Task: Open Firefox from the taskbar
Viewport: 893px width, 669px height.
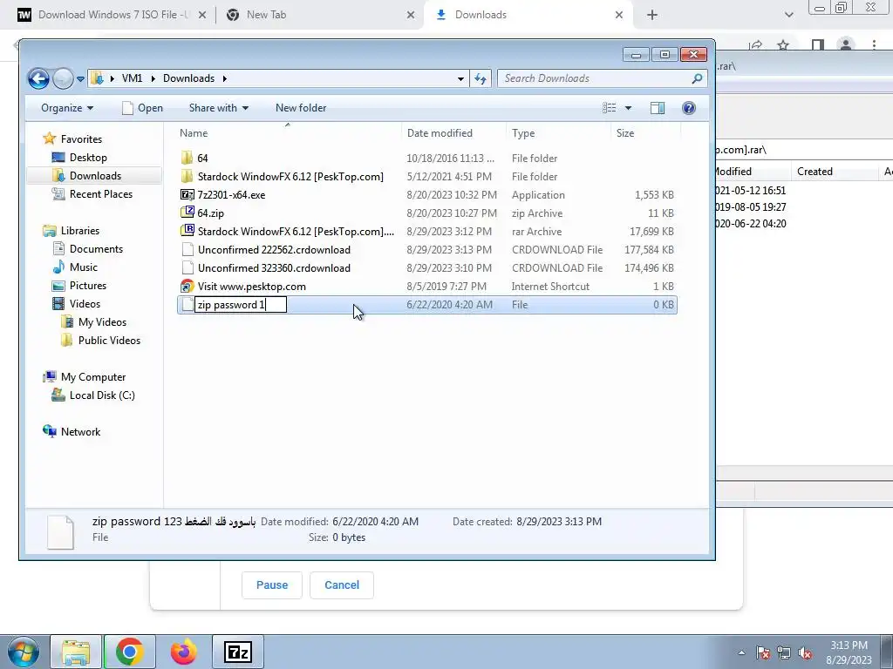Action: pyautogui.click(x=183, y=652)
